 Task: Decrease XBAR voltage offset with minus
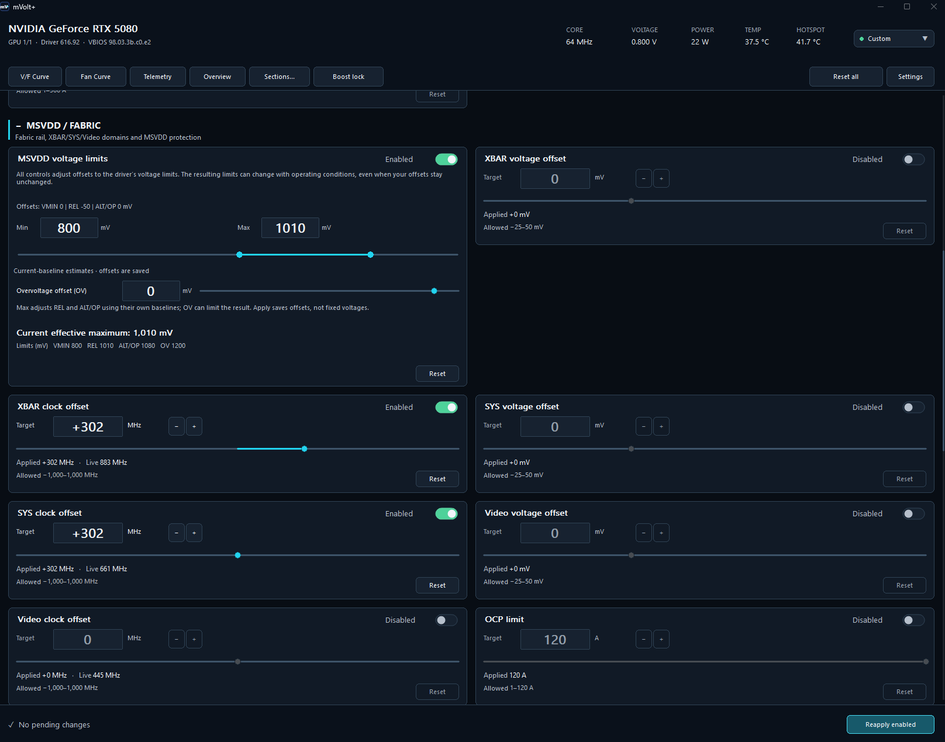(644, 178)
